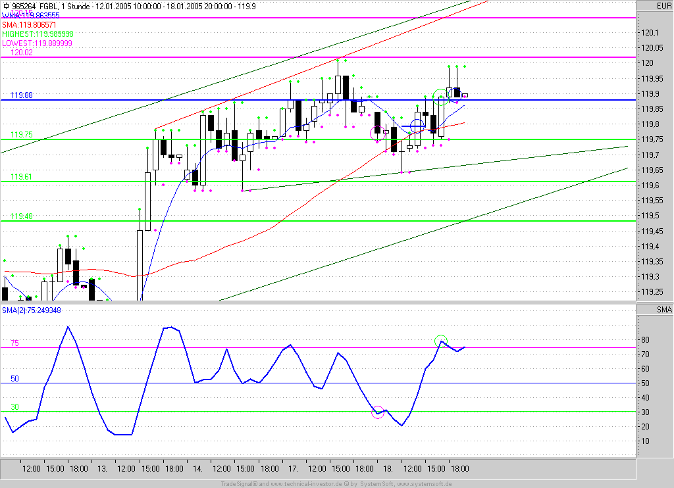Viewport: 674px width, 488px height.
Task: Click the 119,25 price axis value
Action: tap(652, 292)
